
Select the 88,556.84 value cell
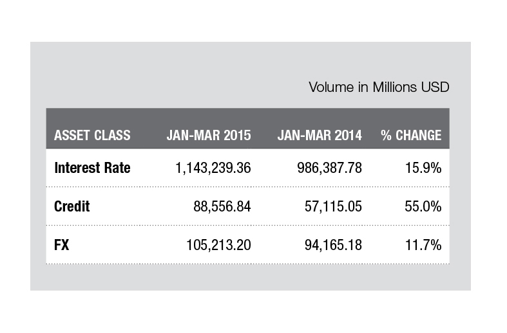tap(219, 206)
